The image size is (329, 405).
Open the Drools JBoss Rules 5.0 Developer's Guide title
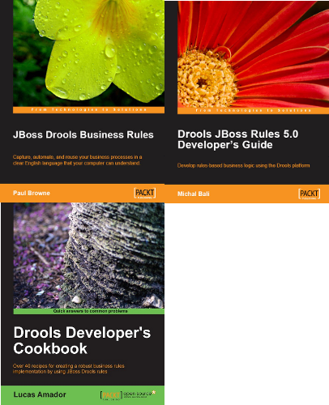(238, 139)
